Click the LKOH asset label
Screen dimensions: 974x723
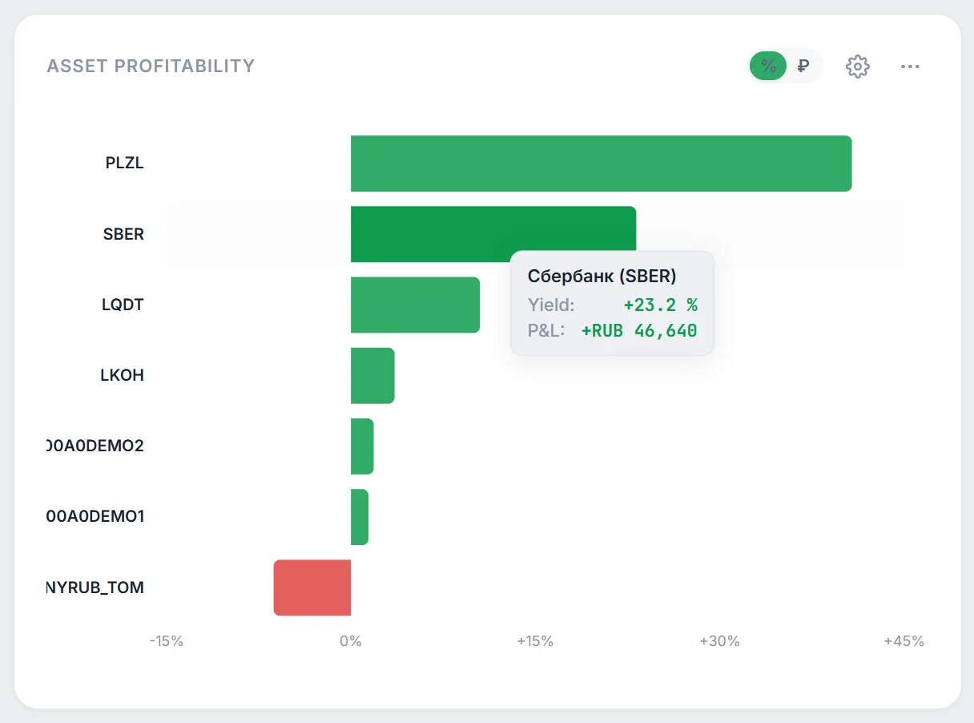122,375
